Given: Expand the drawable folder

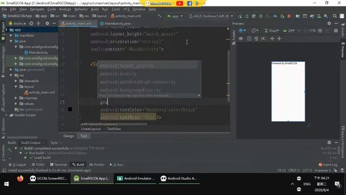Looking at the screenshot, I should (16, 81).
